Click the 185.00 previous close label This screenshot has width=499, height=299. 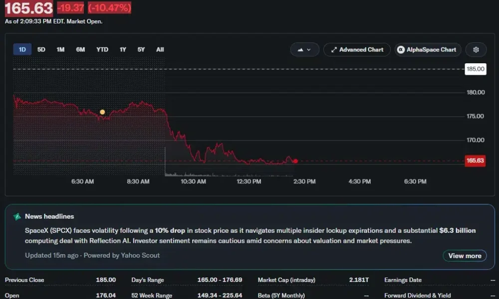476,69
